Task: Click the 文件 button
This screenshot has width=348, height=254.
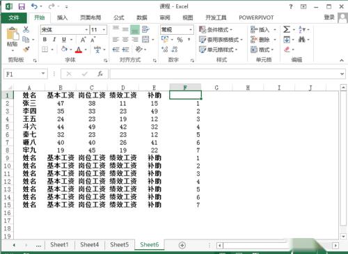Action: [14, 17]
